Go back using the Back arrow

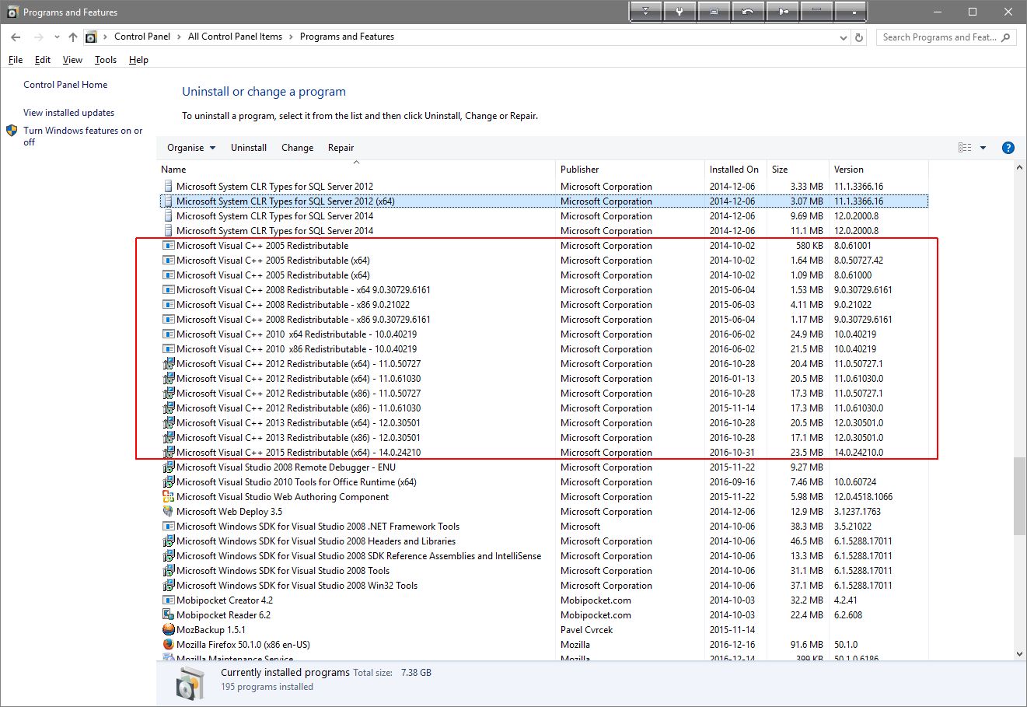pos(16,37)
